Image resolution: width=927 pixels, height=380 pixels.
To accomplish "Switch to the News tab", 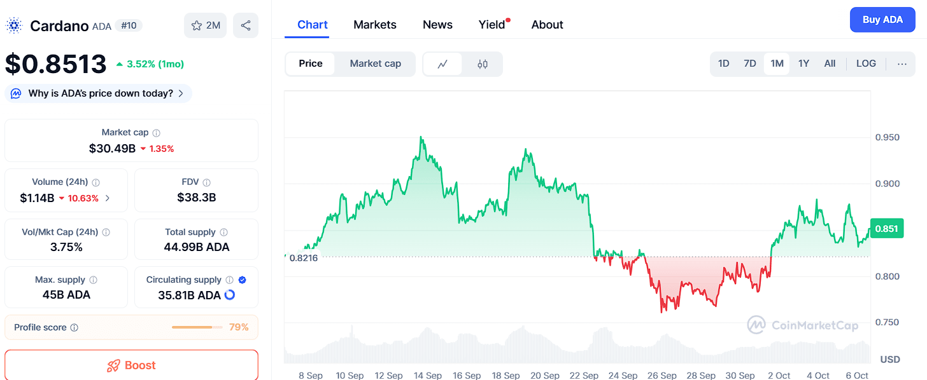I will [x=437, y=25].
